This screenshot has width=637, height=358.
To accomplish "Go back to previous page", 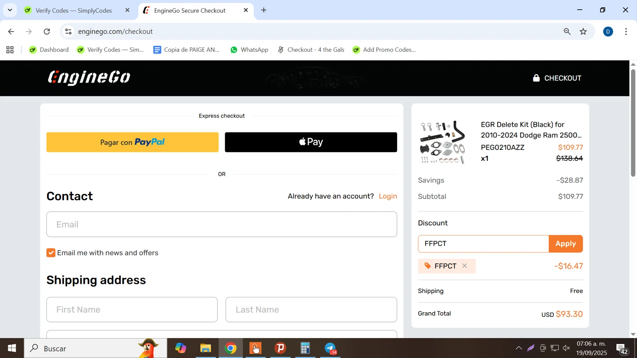I will pyautogui.click(x=11, y=31).
